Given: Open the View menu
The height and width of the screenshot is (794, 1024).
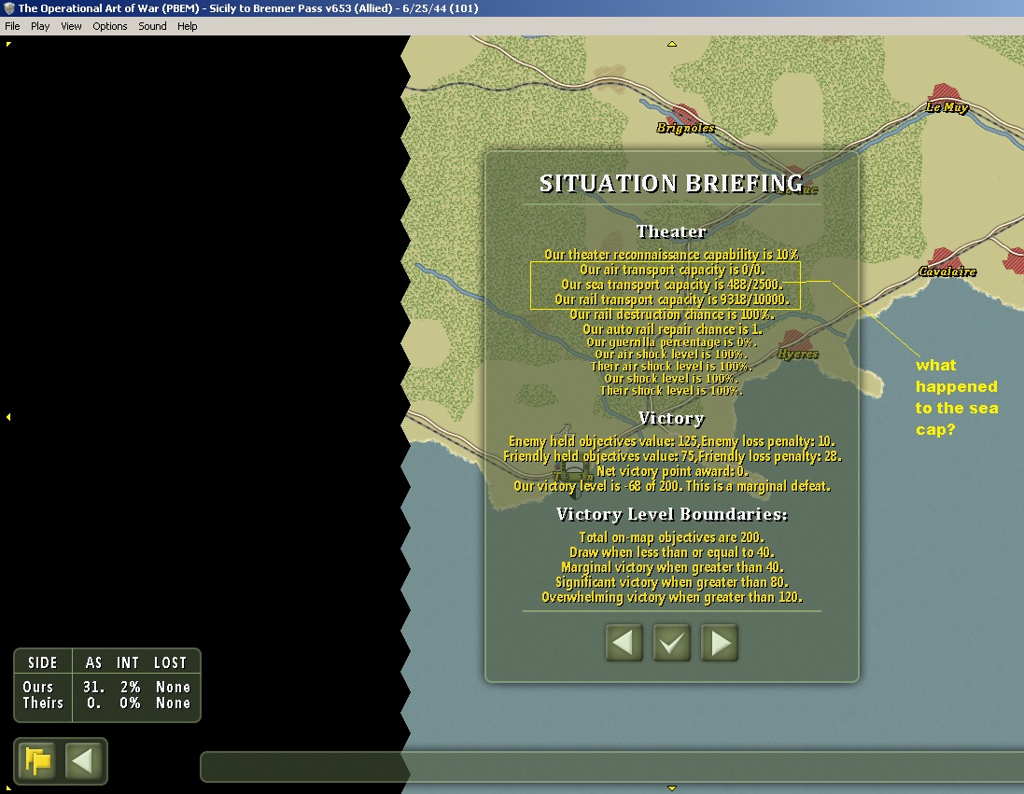Looking at the screenshot, I should click(x=71, y=26).
